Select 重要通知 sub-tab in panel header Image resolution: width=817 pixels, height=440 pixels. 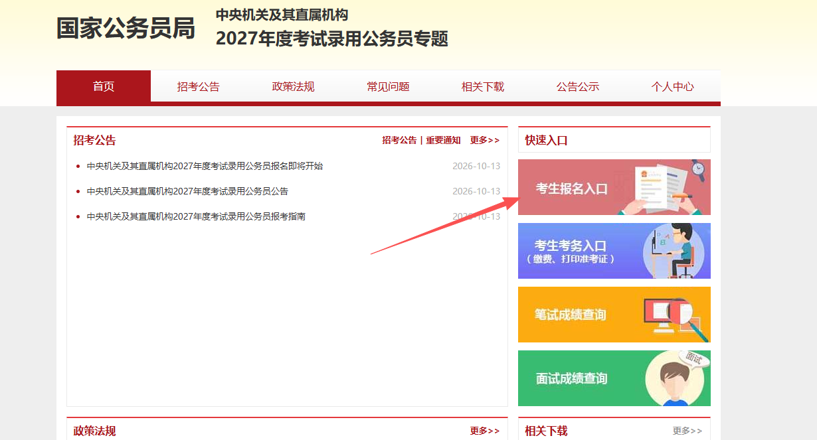pyautogui.click(x=443, y=140)
